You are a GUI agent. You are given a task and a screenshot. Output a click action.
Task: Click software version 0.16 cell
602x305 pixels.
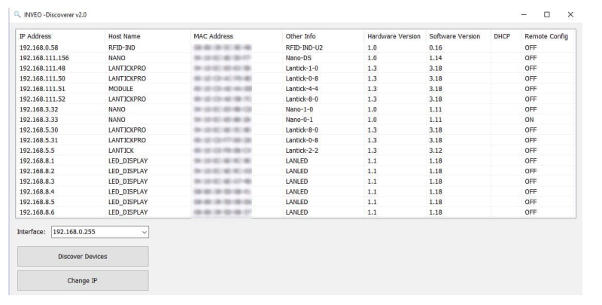point(436,47)
